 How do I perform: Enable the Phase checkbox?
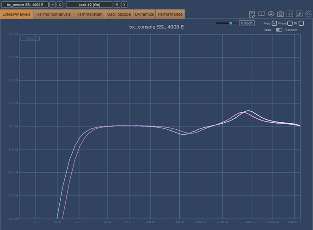click(x=290, y=23)
